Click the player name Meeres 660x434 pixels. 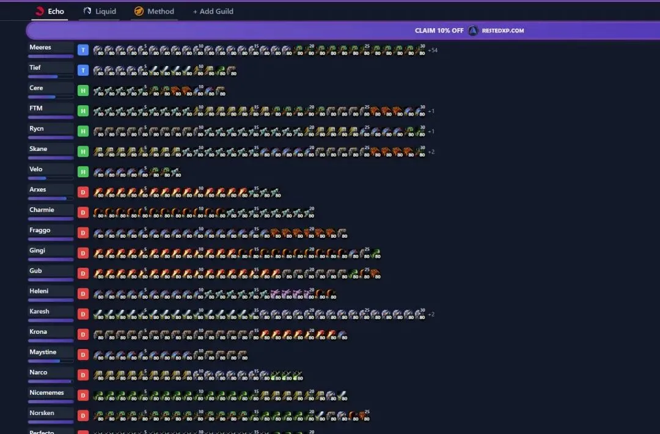pyautogui.click(x=40, y=47)
